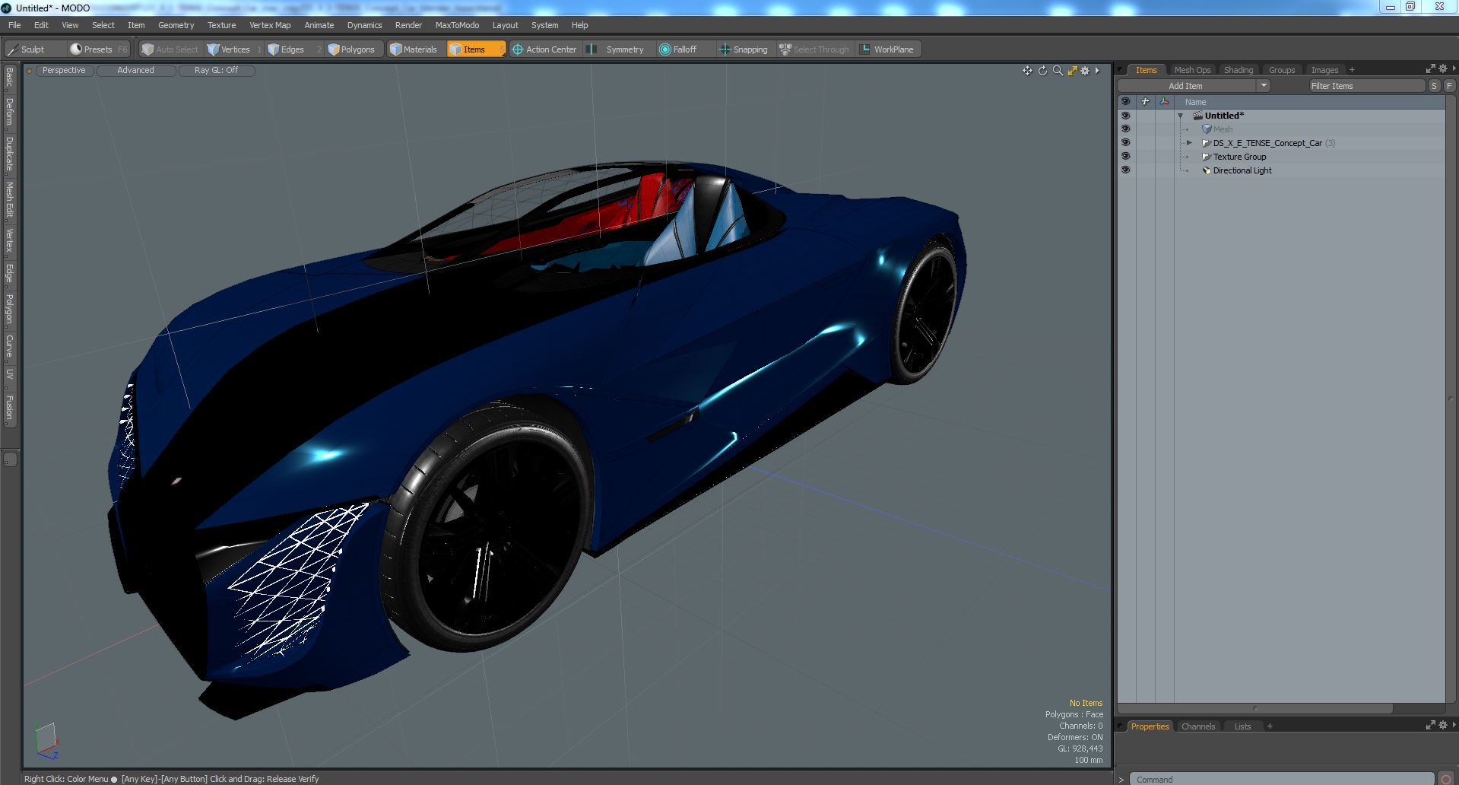Hide the DS_X_E_TENSE_Concept_Car item

click(x=1125, y=143)
